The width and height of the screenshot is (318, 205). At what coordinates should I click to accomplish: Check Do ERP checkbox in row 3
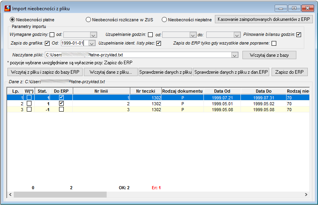(x=61, y=109)
